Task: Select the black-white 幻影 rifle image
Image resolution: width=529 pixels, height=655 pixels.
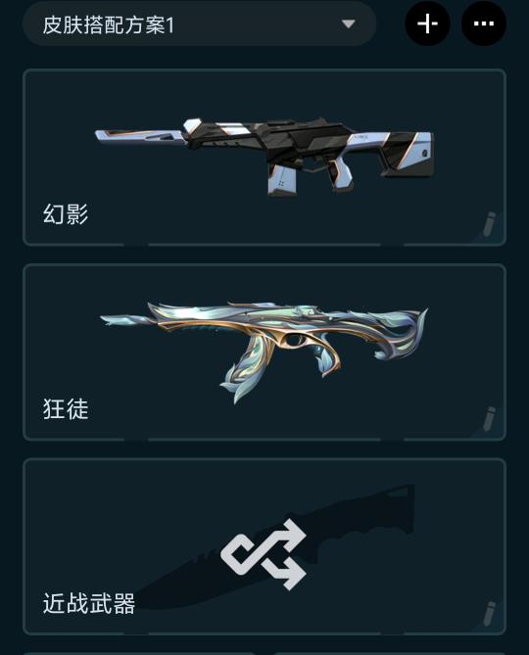Action: coord(264,157)
